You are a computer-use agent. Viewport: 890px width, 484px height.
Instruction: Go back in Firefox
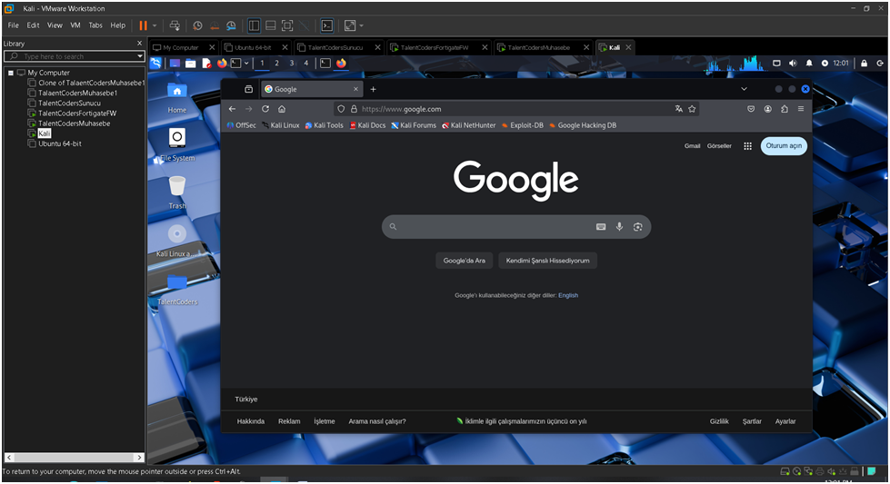232,109
